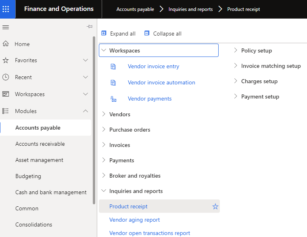Open the Product receipt link
Screen dimensions: 307x237
[128, 206]
